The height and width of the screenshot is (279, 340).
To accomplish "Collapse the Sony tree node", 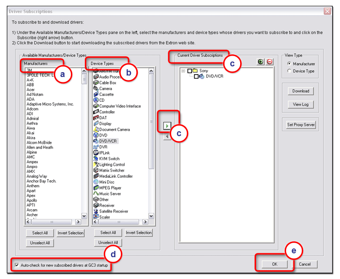I will pyautogui.click(x=183, y=71).
